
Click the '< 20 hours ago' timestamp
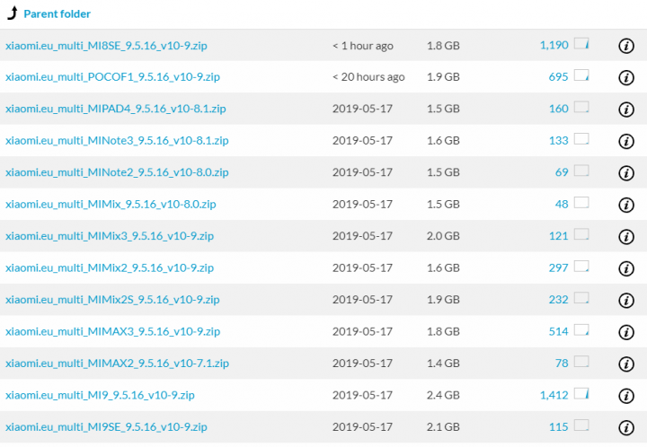point(368,77)
